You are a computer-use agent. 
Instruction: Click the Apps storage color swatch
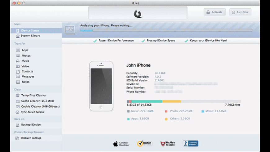[128, 119]
